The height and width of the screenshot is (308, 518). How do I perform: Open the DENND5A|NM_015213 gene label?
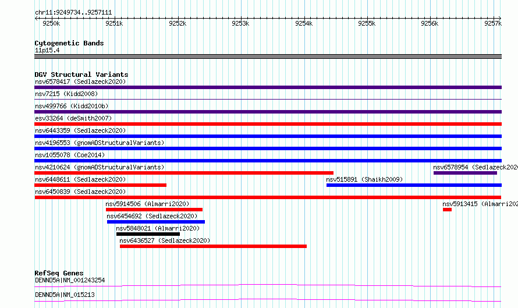[x=65, y=295]
